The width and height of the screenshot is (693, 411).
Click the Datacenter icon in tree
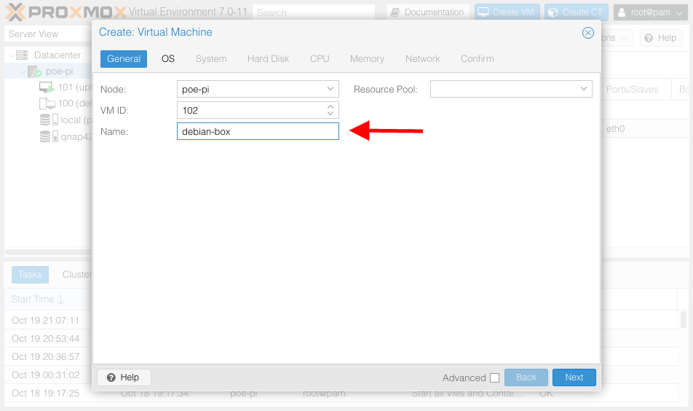tap(22, 55)
